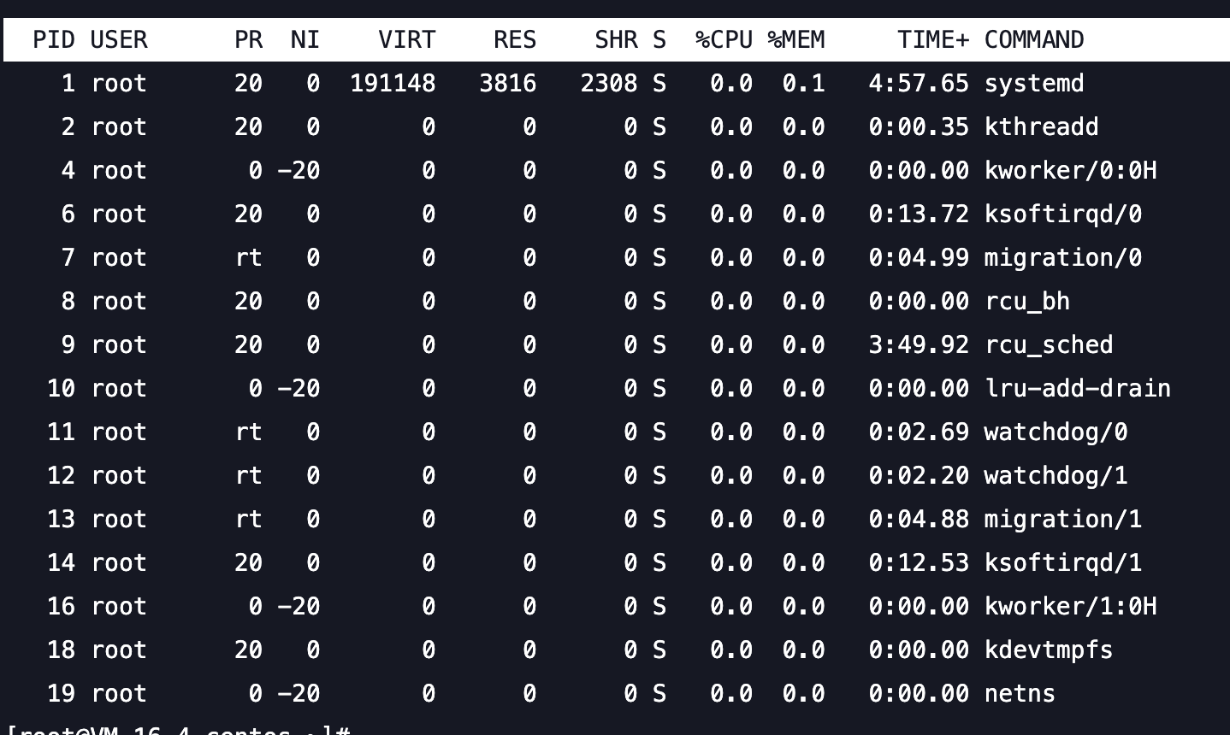1230x735 pixels.
Task: Click the systemd command name
Action: click(1033, 84)
